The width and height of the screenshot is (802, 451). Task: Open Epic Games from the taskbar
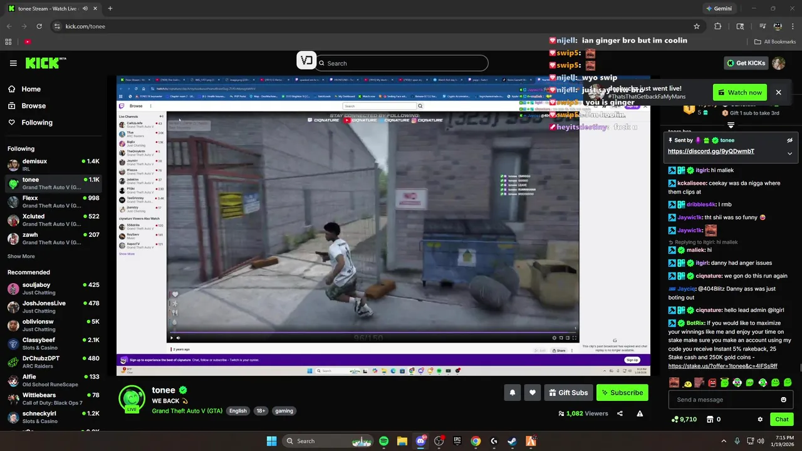click(457, 441)
